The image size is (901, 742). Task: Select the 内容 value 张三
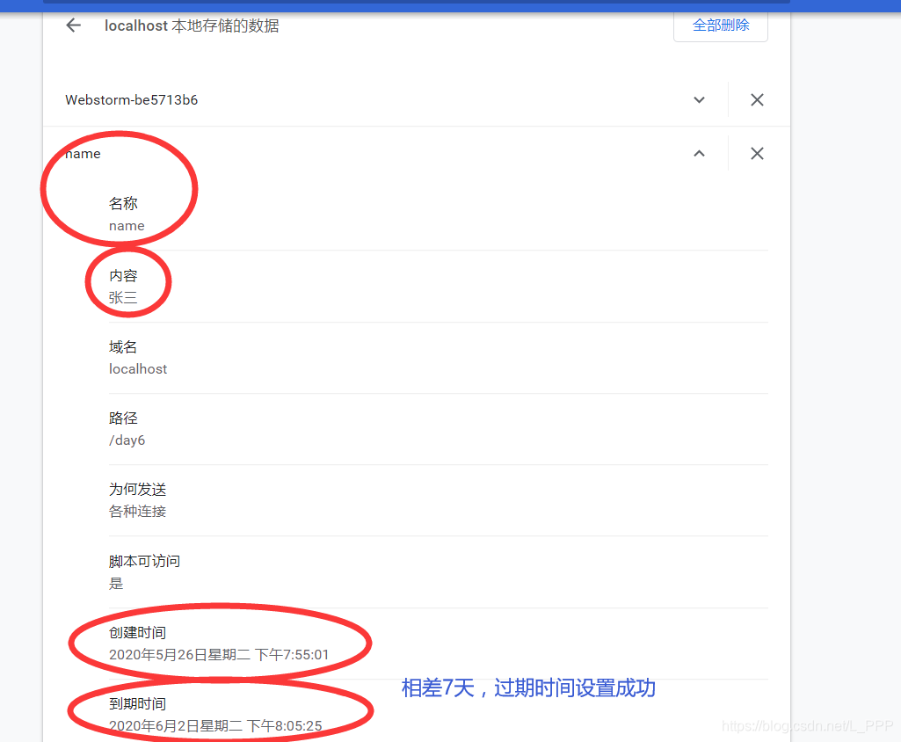click(x=125, y=298)
